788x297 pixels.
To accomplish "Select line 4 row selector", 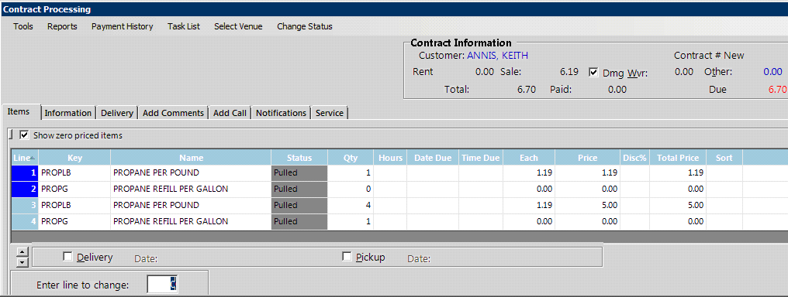I will point(25,221).
